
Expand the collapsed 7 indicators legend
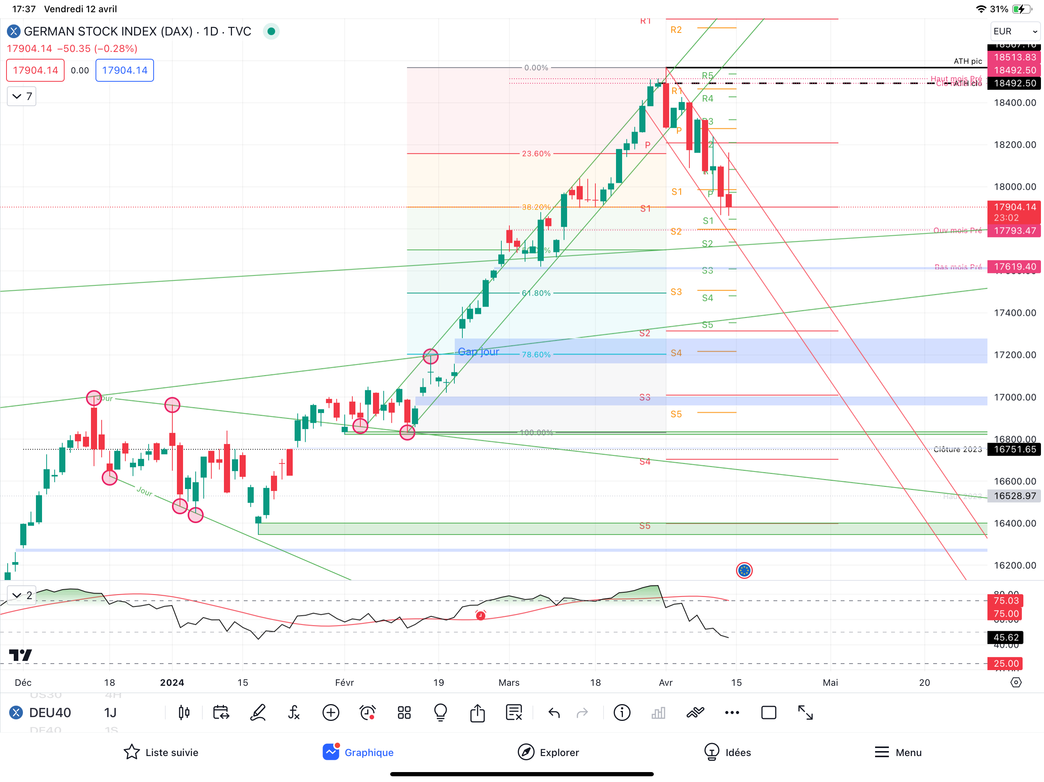click(x=22, y=96)
